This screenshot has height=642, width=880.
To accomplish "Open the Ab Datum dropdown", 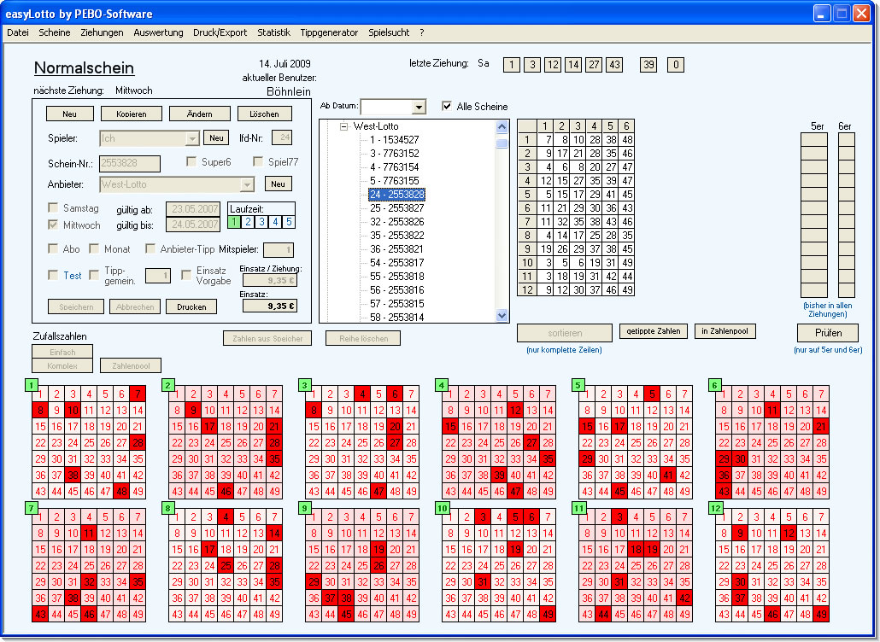I will [419, 107].
